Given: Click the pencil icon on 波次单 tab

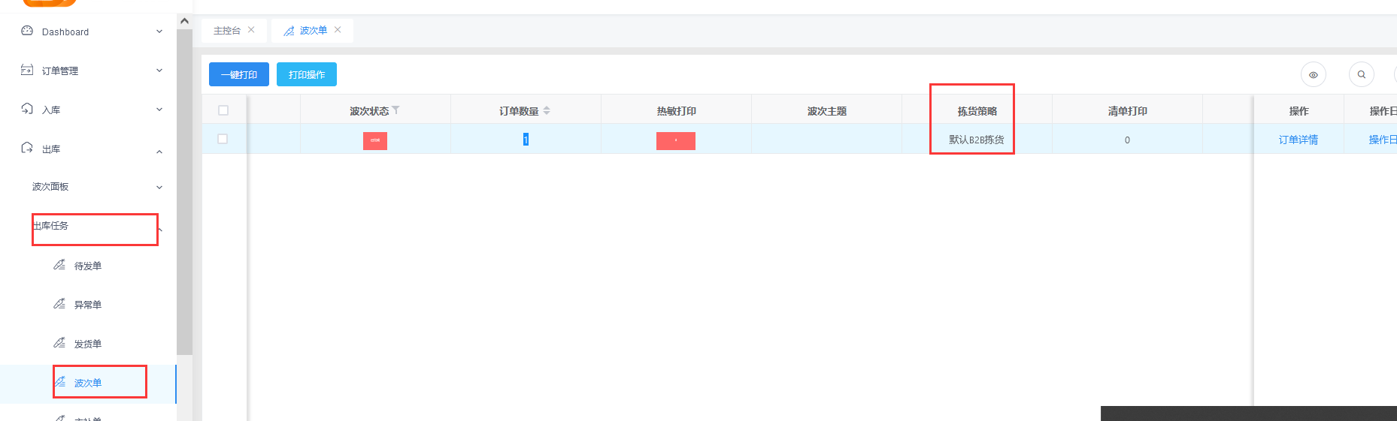Looking at the screenshot, I should point(289,31).
